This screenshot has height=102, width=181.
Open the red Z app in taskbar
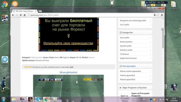click(x=30, y=99)
